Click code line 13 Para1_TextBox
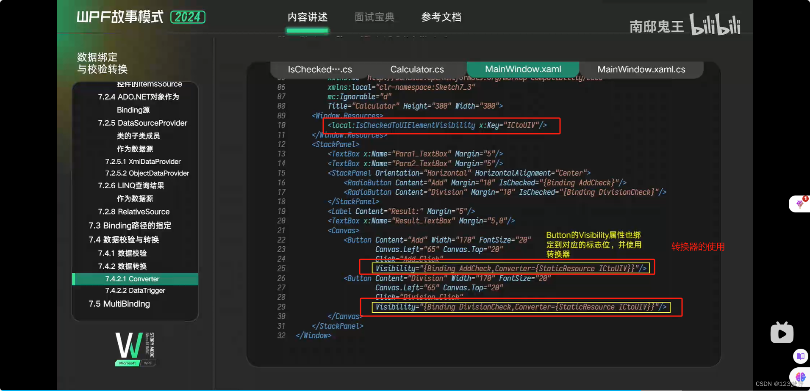 pyautogui.click(x=415, y=154)
